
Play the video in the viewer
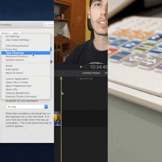point(81,67)
